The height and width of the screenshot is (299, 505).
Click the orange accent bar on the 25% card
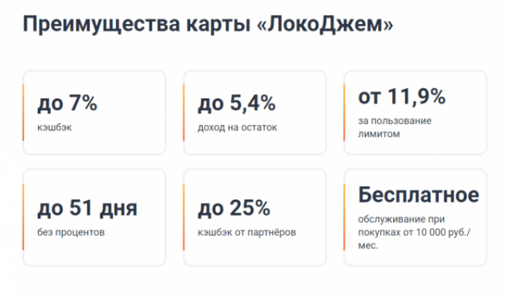click(x=184, y=216)
